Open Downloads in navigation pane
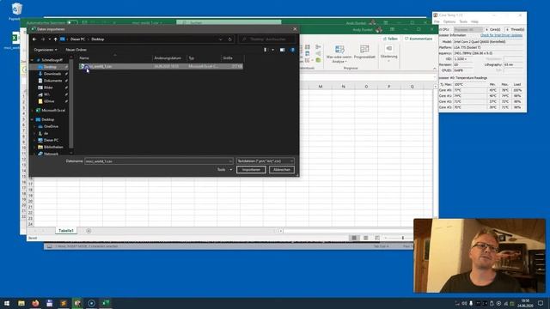Screen dimensions: 550x309 52,74
